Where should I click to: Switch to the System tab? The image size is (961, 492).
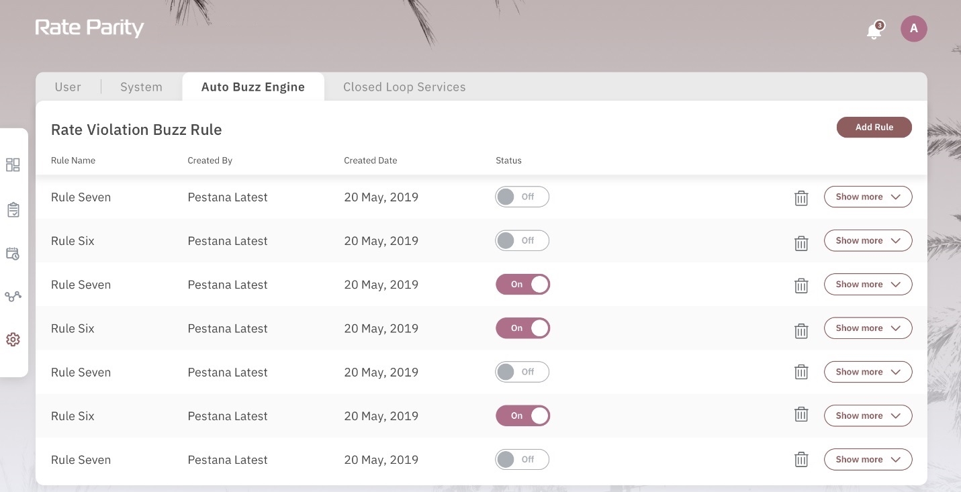click(x=141, y=87)
